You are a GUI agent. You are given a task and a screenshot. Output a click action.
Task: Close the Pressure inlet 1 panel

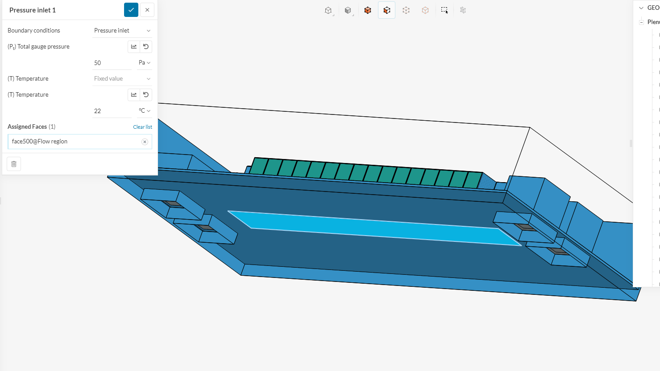(x=147, y=10)
